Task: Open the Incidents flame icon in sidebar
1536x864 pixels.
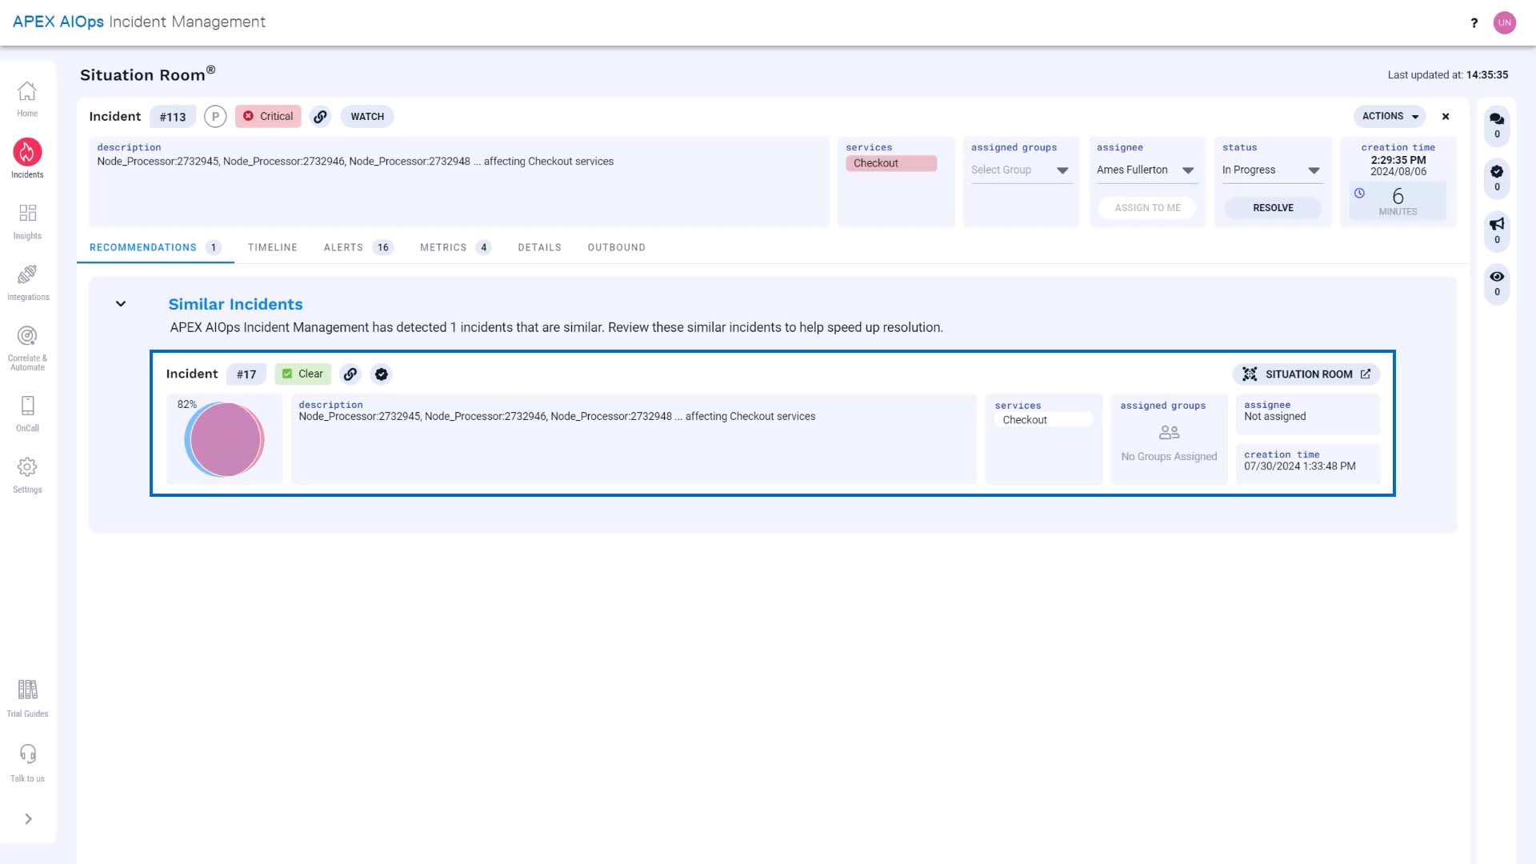Action: 27,152
